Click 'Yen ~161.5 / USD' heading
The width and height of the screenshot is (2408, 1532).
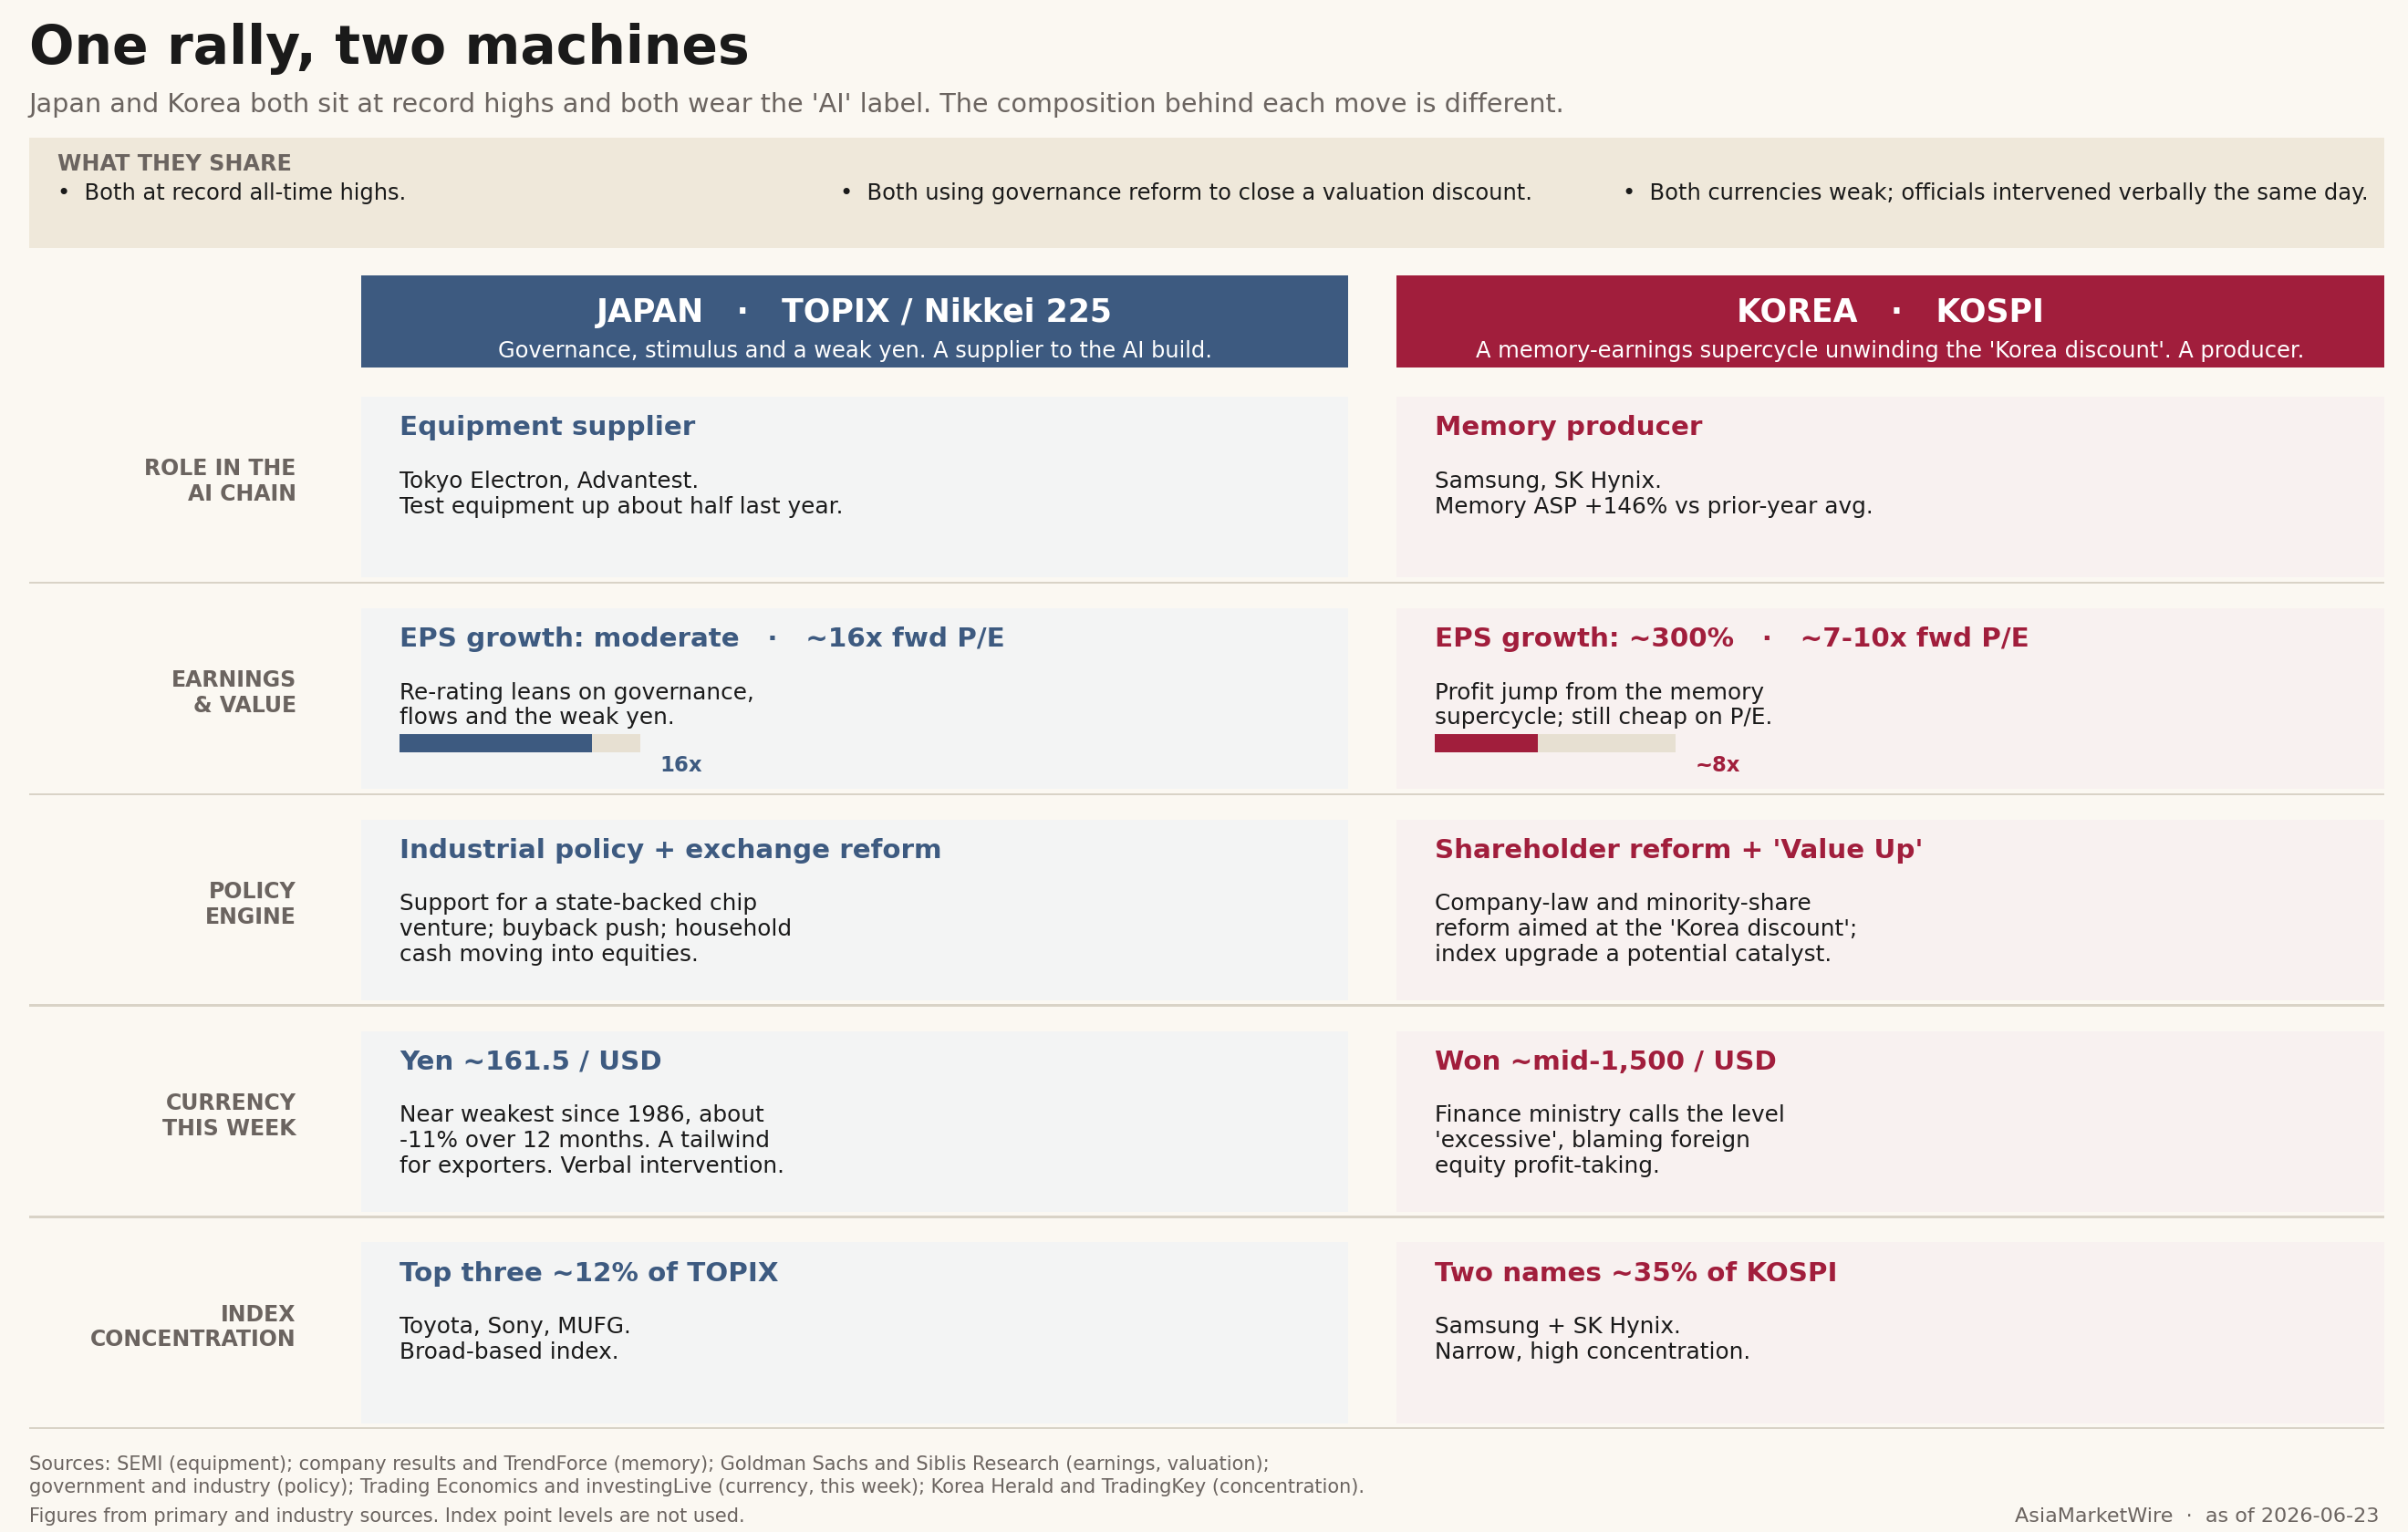(530, 1061)
